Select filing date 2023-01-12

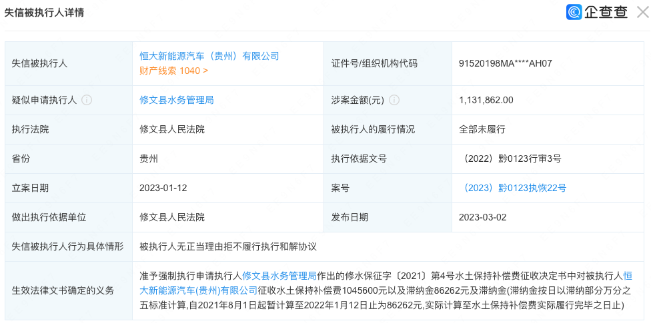pyautogui.click(x=163, y=188)
